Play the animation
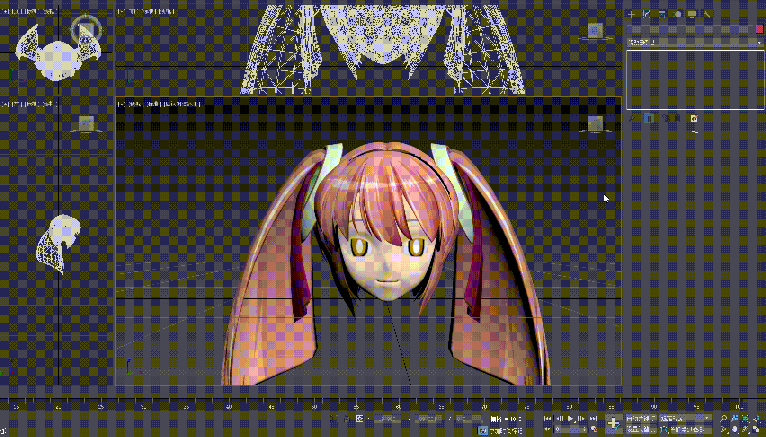 (x=570, y=419)
